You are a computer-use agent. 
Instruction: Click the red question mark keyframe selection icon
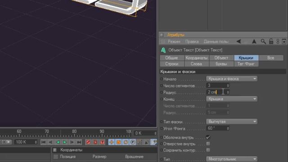pos(102,142)
